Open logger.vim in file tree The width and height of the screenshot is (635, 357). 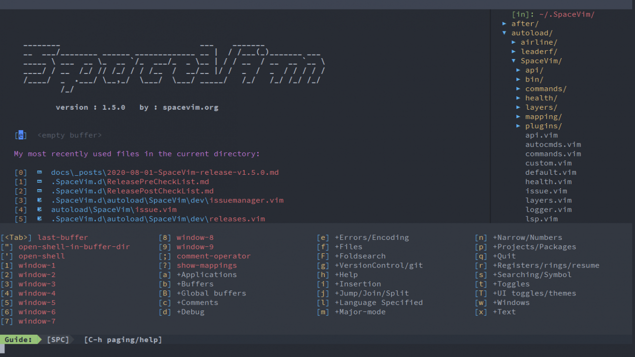[x=548, y=210]
